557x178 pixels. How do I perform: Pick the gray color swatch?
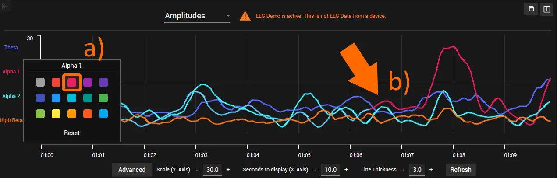(x=40, y=82)
